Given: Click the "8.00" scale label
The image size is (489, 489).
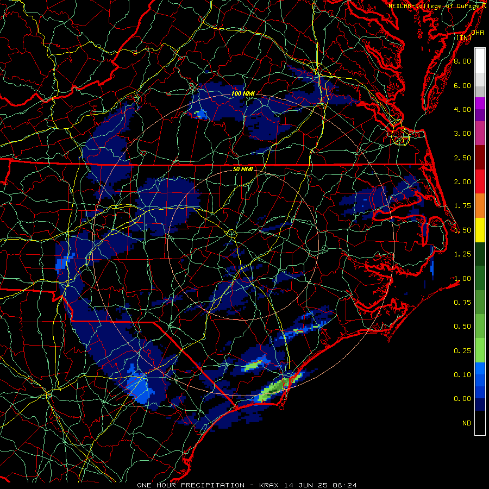Looking at the screenshot, I should (462, 61).
